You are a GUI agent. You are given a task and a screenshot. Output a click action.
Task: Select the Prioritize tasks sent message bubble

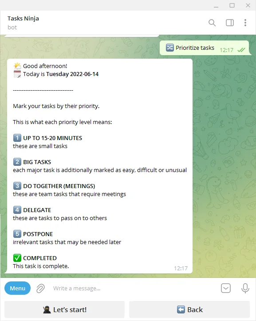coord(204,48)
